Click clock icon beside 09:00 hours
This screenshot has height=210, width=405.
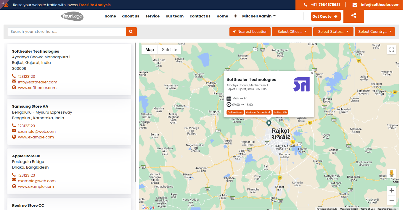pyautogui.click(x=229, y=104)
